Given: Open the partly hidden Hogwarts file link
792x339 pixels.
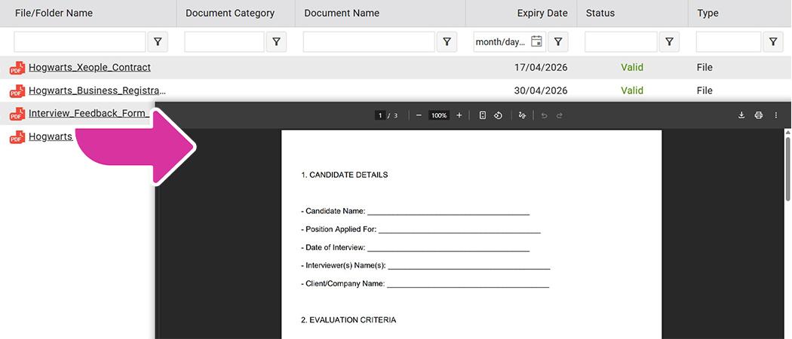Looking at the screenshot, I should pyautogui.click(x=51, y=136).
